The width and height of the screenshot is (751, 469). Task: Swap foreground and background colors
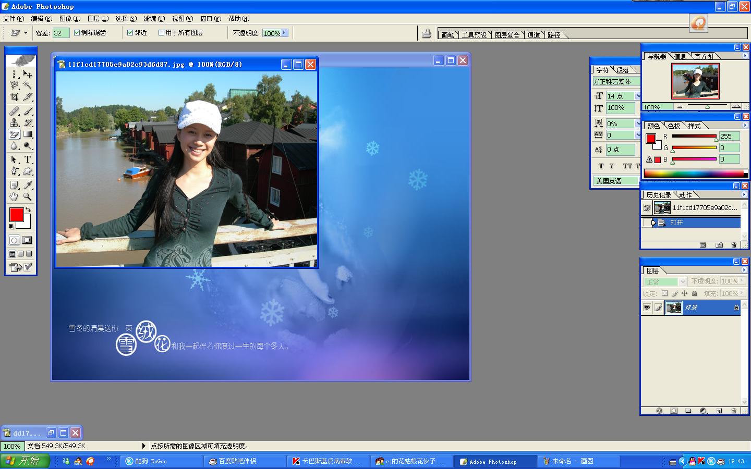tap(28, 209)
